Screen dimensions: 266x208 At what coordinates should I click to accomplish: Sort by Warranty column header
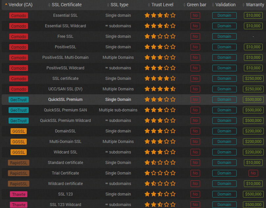point(253,5)
